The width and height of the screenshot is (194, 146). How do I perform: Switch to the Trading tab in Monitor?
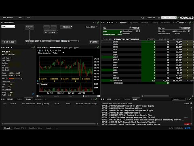coord(154,23)
